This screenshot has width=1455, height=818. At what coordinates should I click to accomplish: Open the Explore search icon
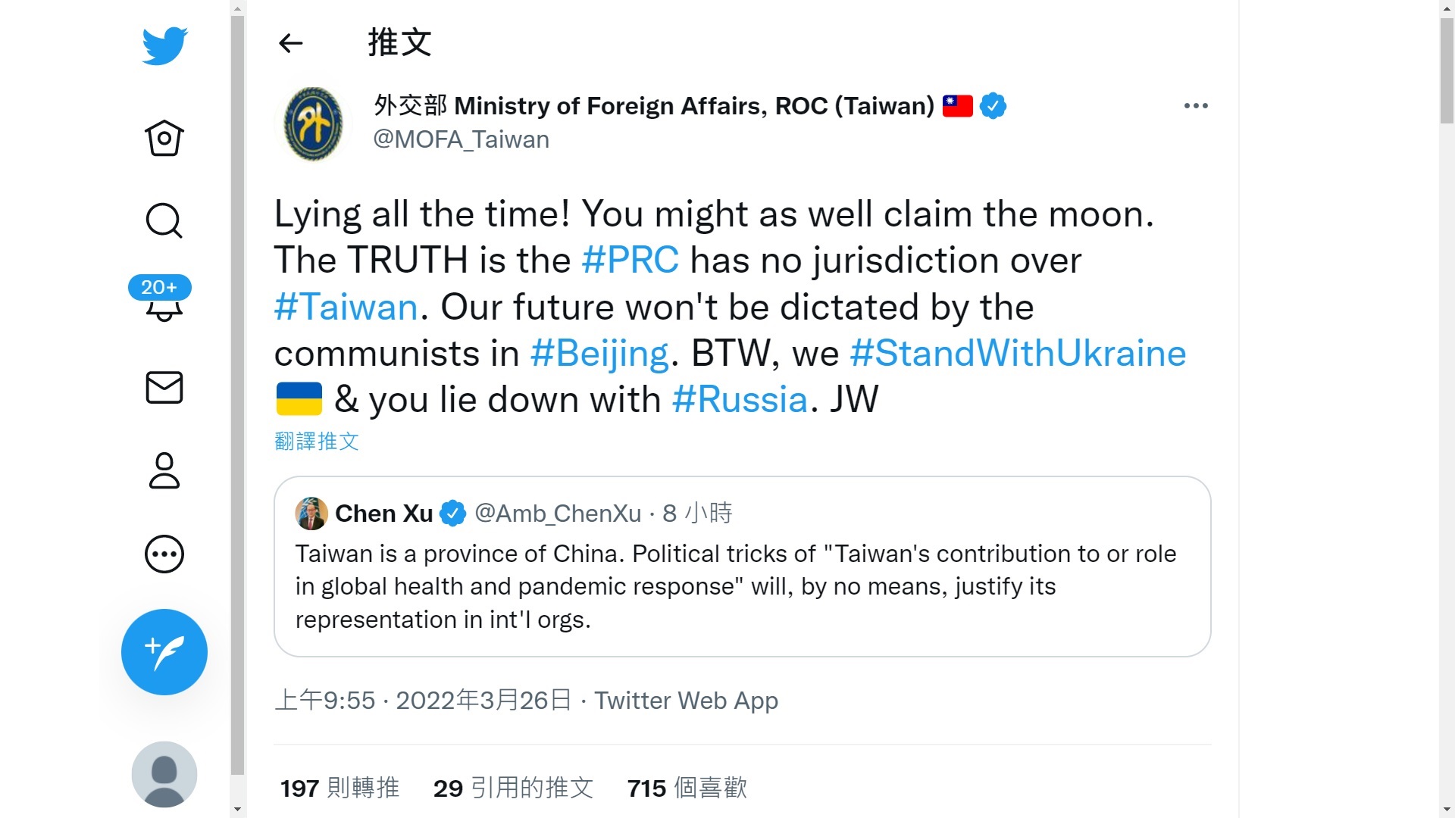pos(164,221)
